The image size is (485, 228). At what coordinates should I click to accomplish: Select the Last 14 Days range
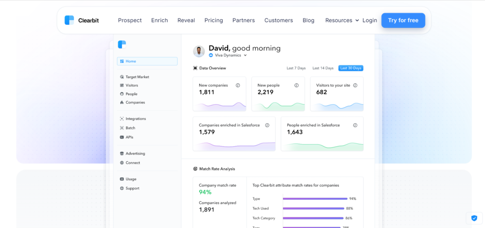click(323, 68)
